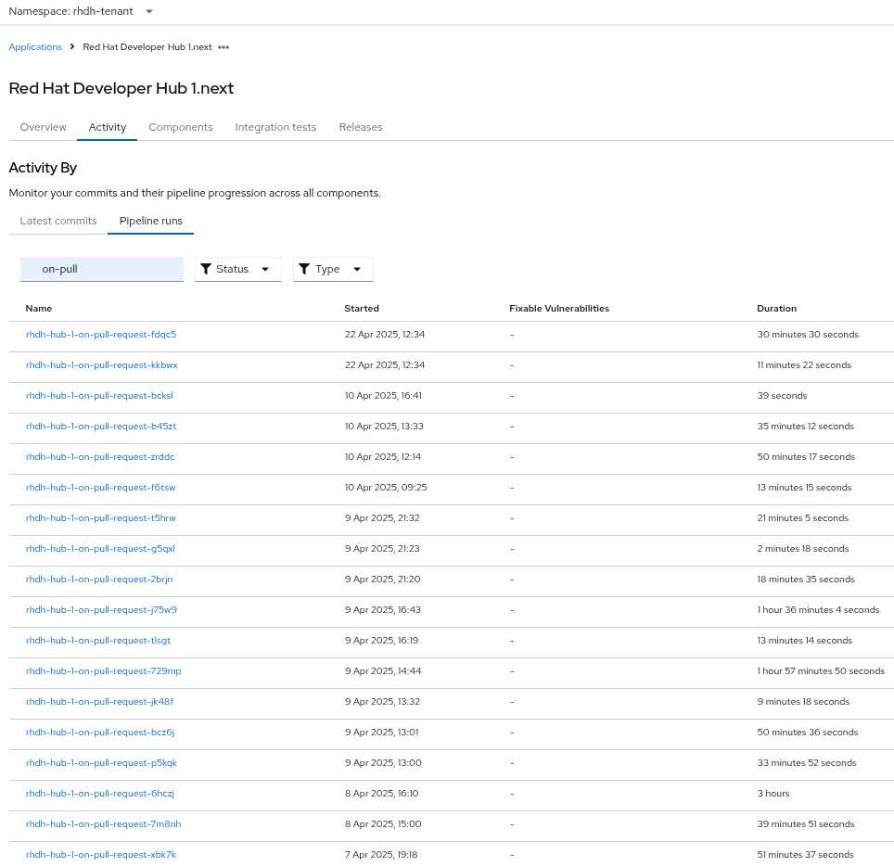Open pipeline run rhdh-hub-1-on-pull-request-6hczj
The image size is (894, 867).
(100, 794)
